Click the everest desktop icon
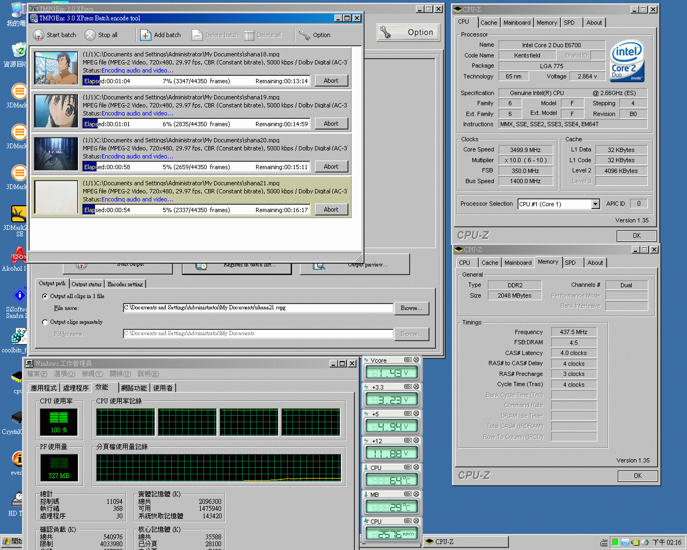This screenshot has width=687, height=550. point(18,459)
